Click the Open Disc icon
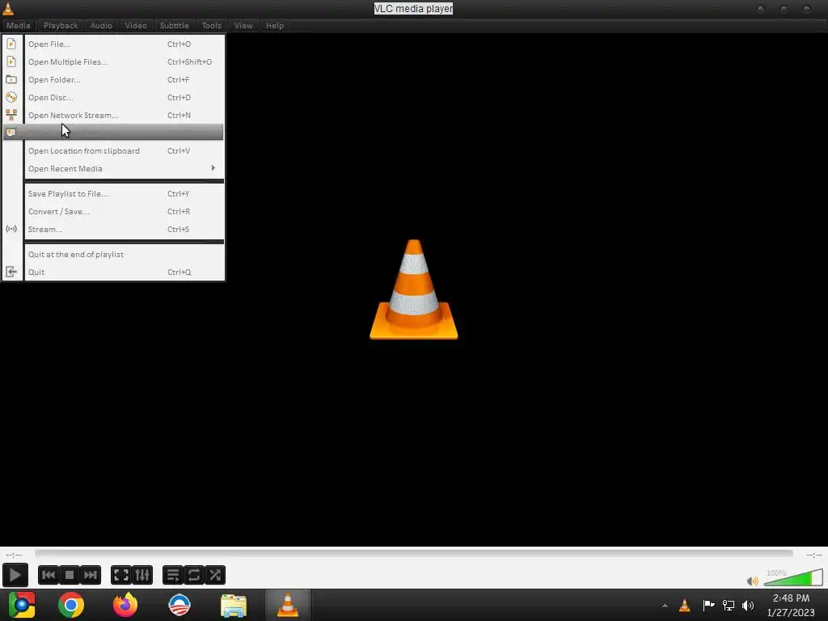Screen dimensions: 828x621 (11, 97)
